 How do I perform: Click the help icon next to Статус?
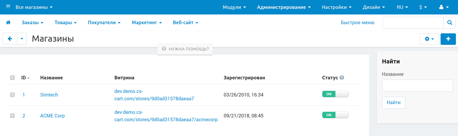point(342,78)
